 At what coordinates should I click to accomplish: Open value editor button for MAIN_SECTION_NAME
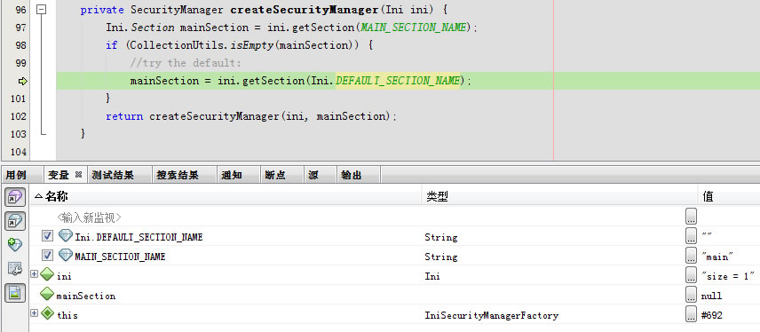click(x=691, y=256)
